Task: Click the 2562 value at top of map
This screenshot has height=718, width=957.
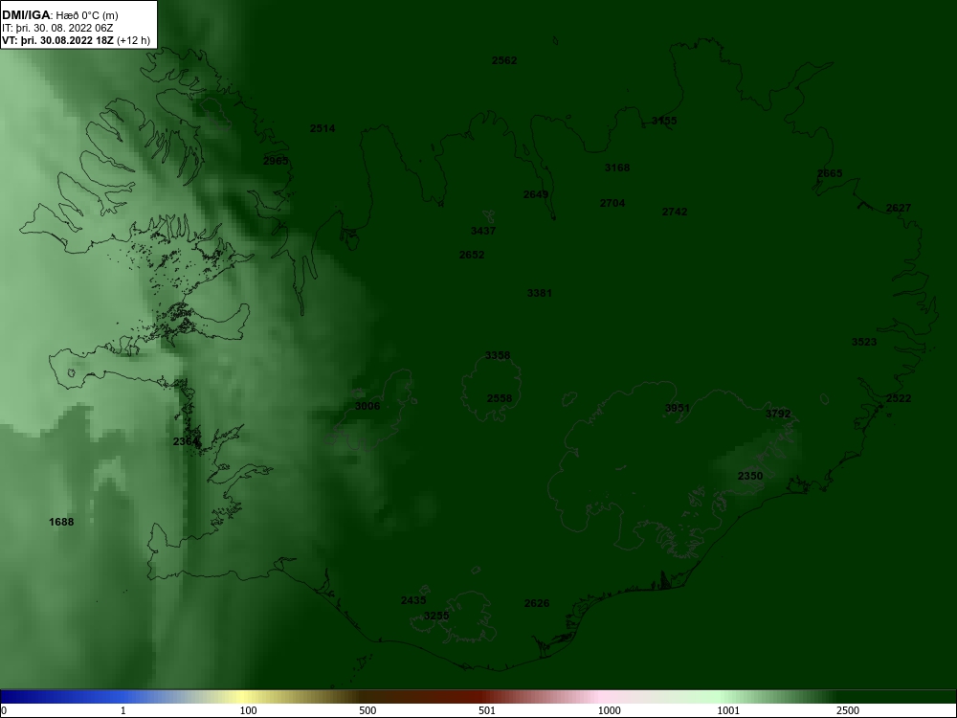Action: click(504, 60)
